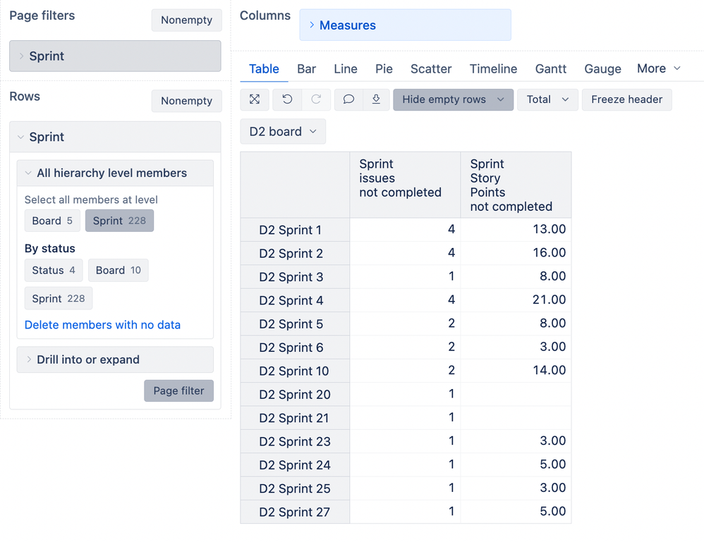The image size is (704, 542).
Task: Click the Page filter button
Action: point(178,390)
